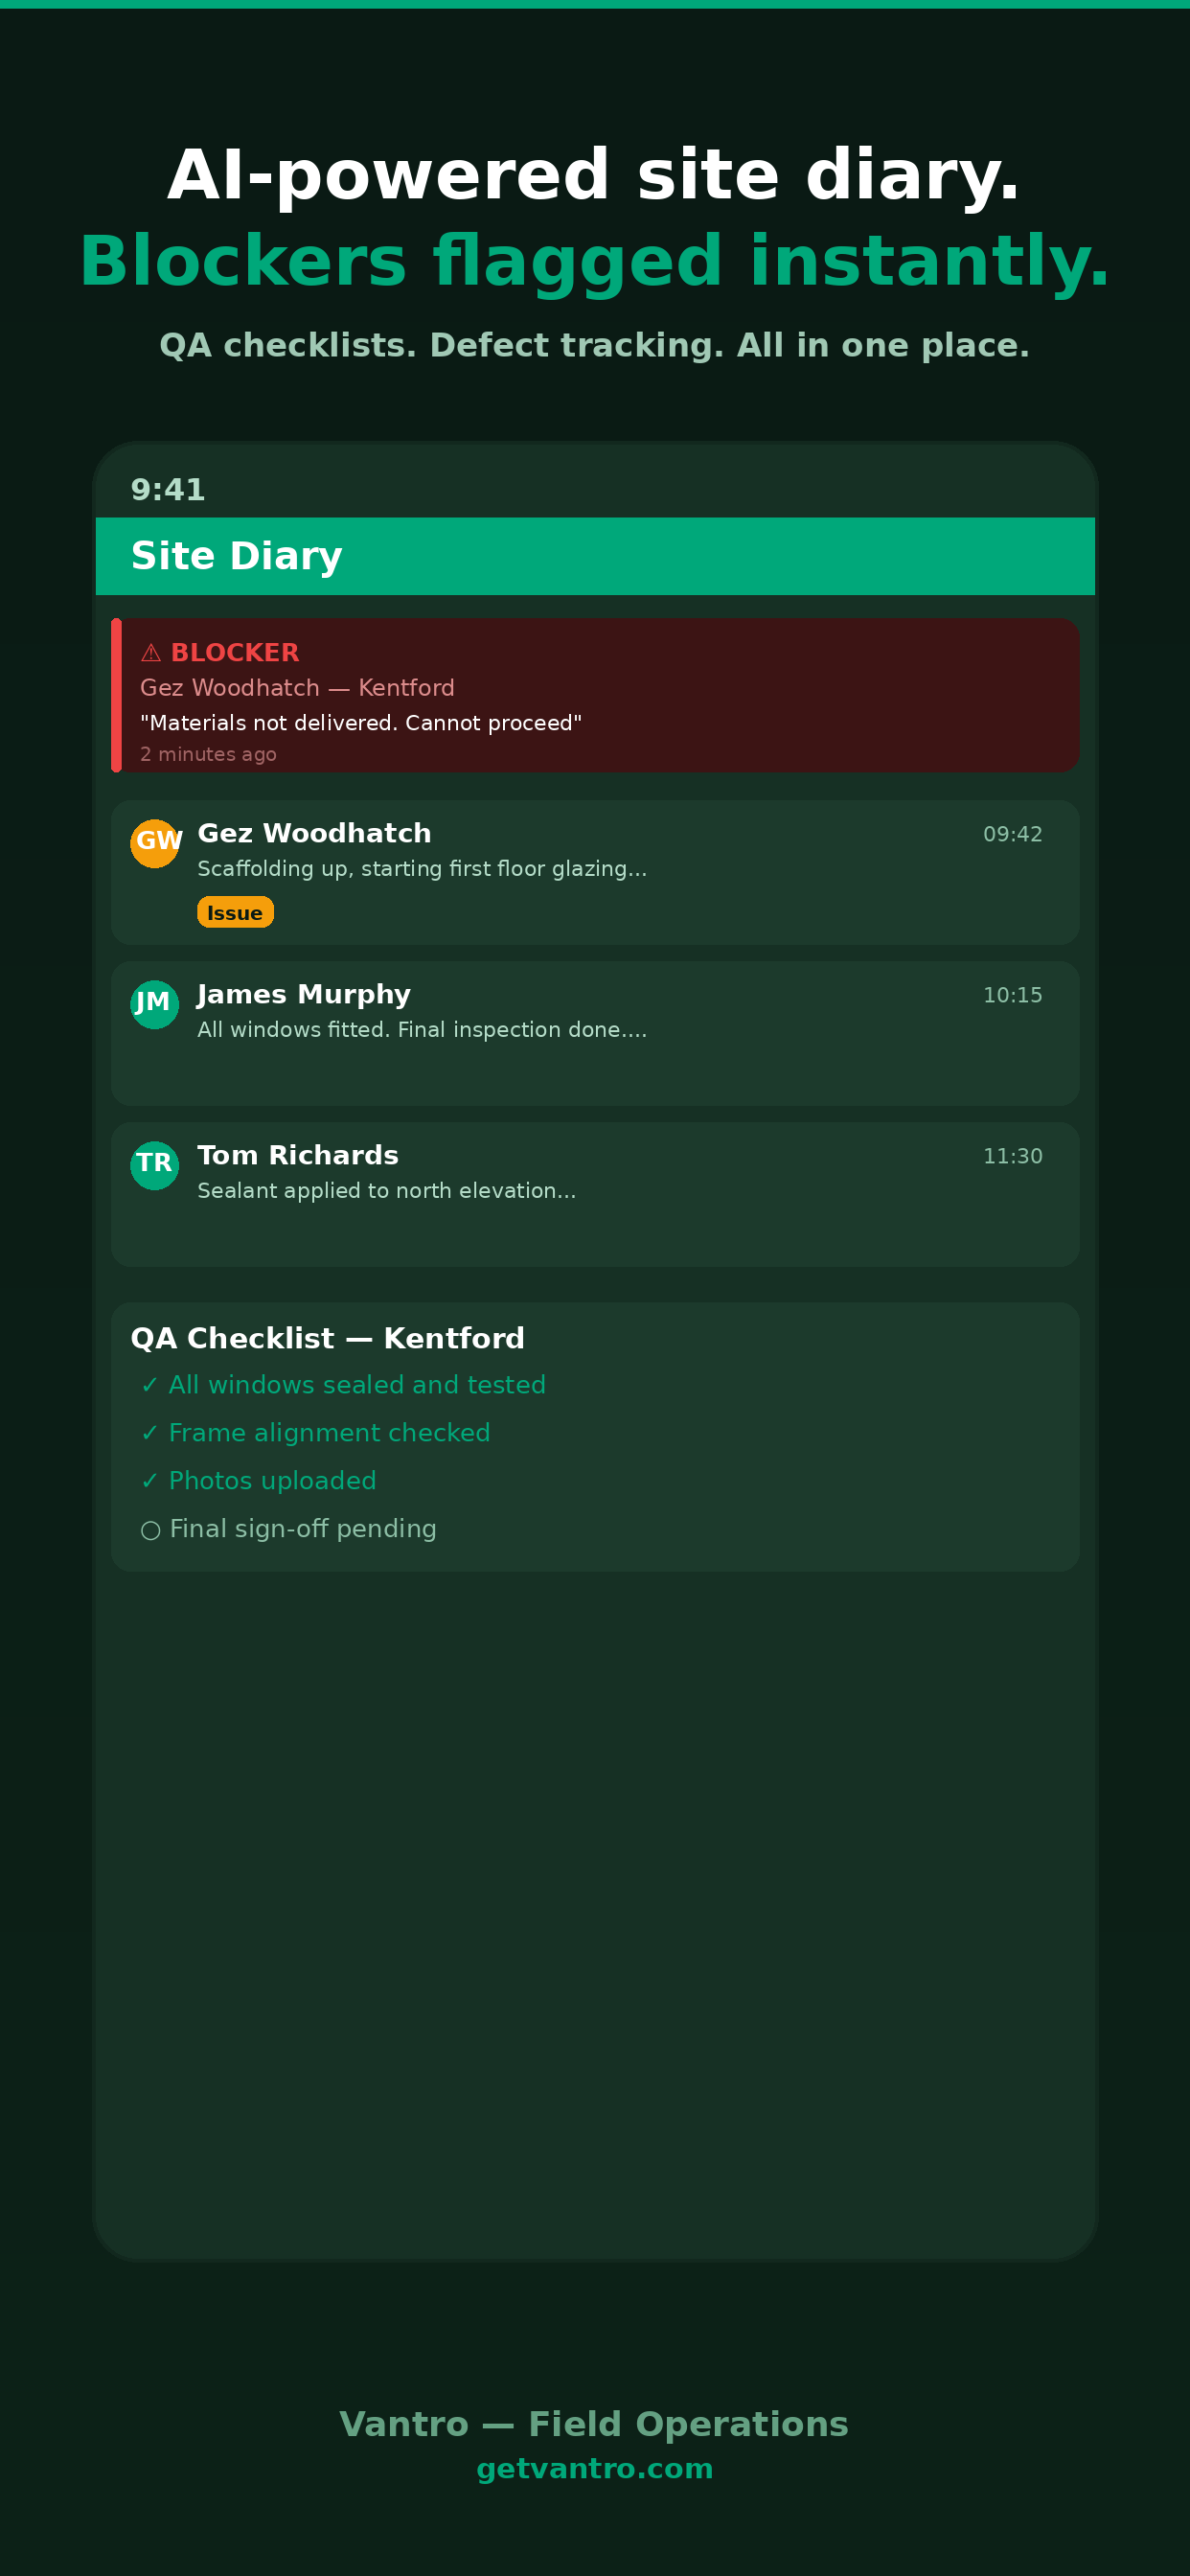Image resolution: width=1190 pixels, height=2576 pixels.
Task: Open the blocker alert message quote
Action: click(x=361, y=723)
